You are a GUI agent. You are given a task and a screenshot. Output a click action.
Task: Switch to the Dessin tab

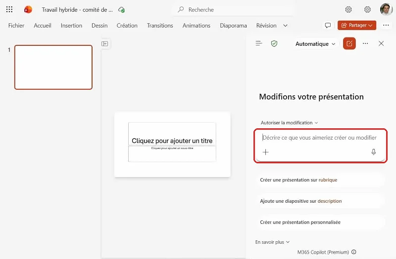click(x=99, y=26)
